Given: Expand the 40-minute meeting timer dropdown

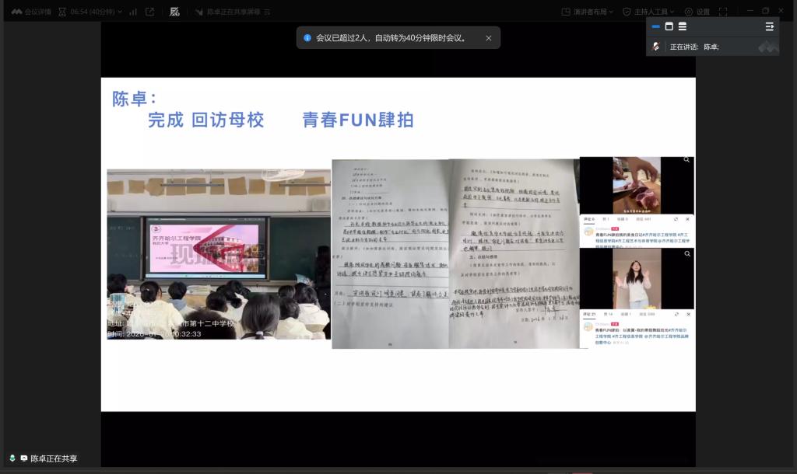Looking at the screenshot, I should coord(121,12).
